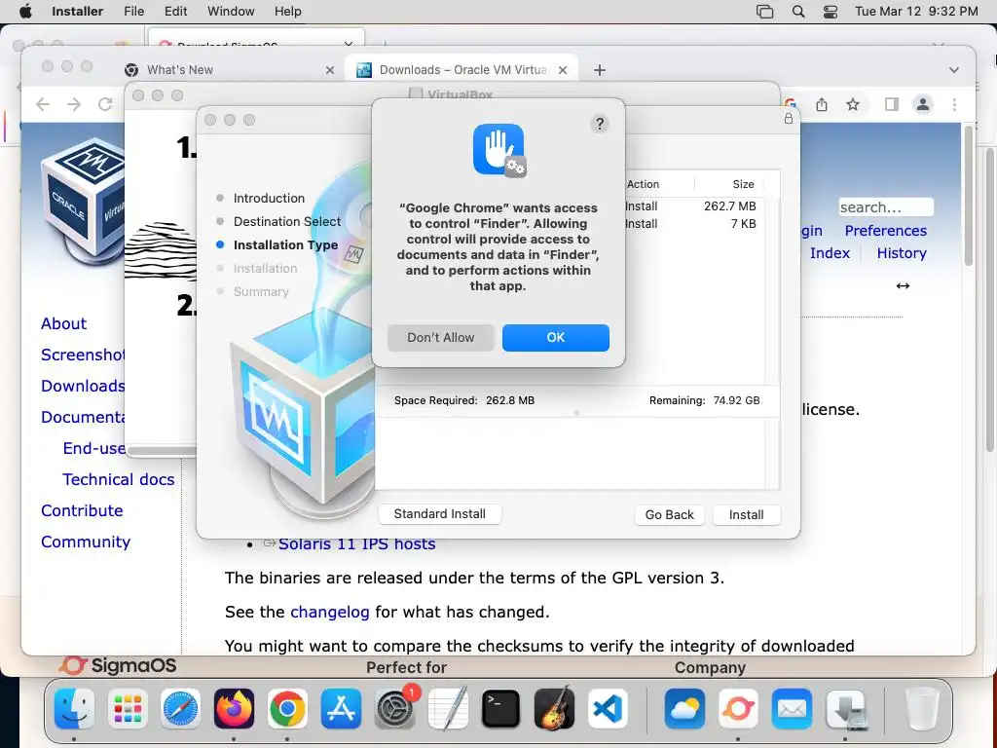Reload the page in Chrome
The height and width of the screenshot is (748, 997).
click(x=105, y=104)
